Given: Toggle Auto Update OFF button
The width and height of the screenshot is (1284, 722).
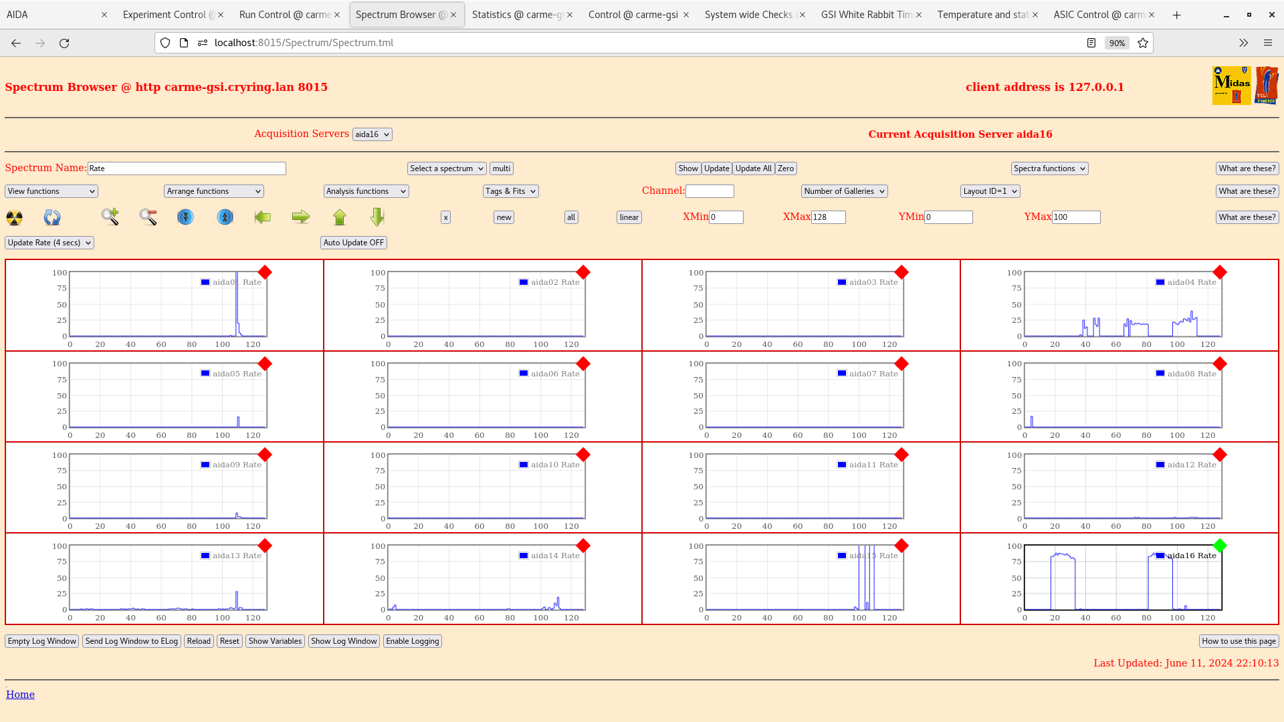Looking at the screenshot, I should pos(352,243).
